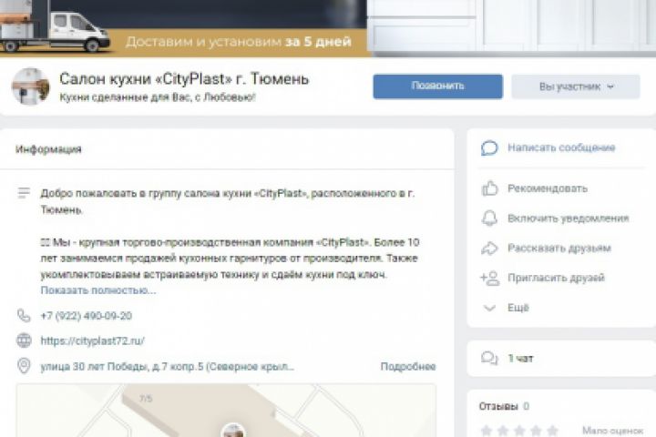
Task: Choose Рассказать друзьям
Action: pyautogui.click(x=559, y=248)
